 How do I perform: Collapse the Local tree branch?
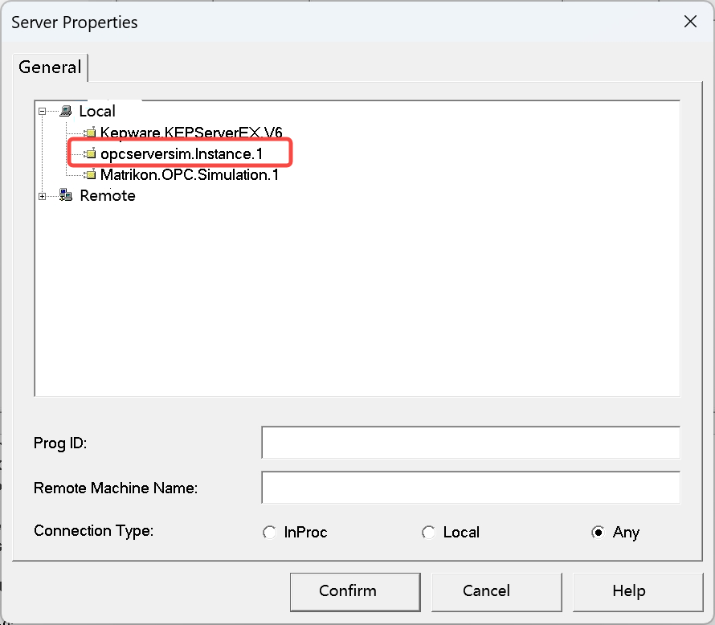(x=43, y=111)
